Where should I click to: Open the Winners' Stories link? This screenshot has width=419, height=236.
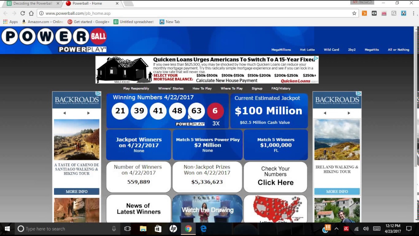(171, 88)
